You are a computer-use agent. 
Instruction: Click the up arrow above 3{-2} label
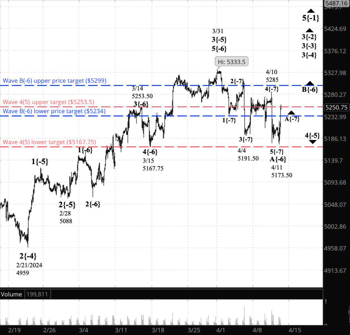click(310, 30)
